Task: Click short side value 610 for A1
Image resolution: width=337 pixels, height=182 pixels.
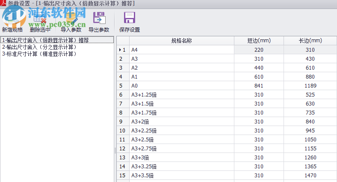Action: (x=259, y=76)
